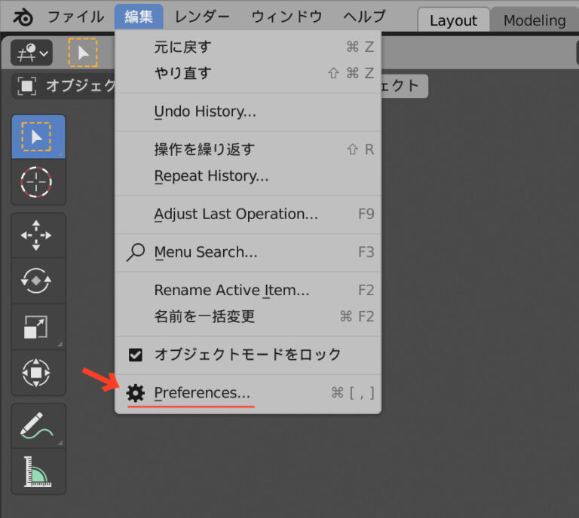Open the editor type dropdown
Screen dimensions: 579x518
tap(31, 53)
